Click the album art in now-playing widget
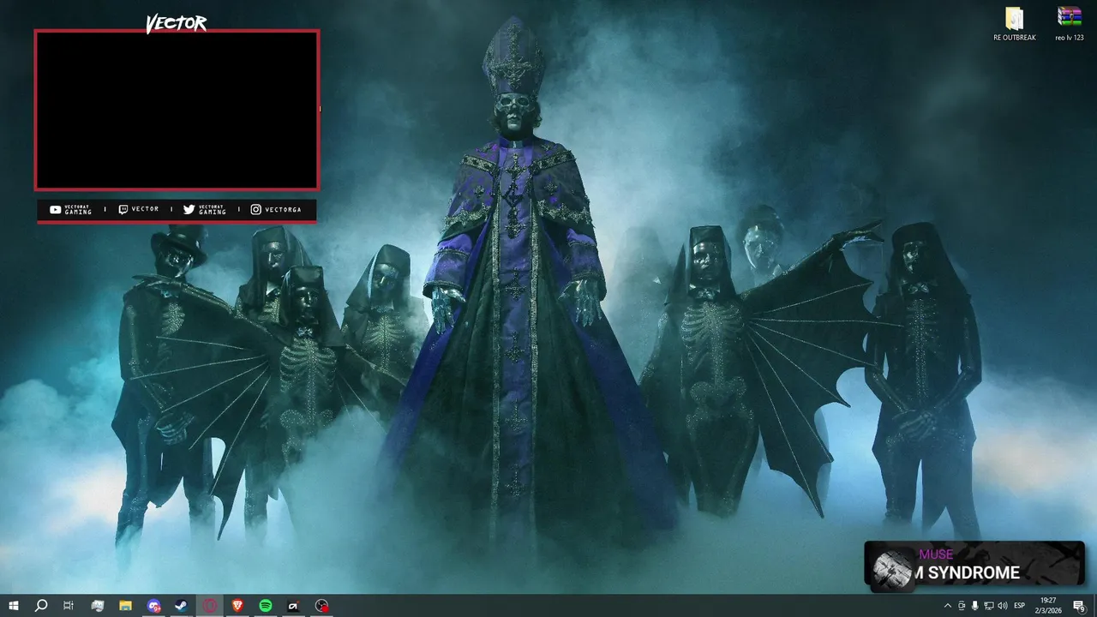 [x=892, y=569]
